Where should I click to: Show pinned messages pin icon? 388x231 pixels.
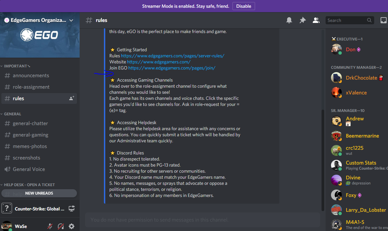pyautogui.click(x=302, y=20)
